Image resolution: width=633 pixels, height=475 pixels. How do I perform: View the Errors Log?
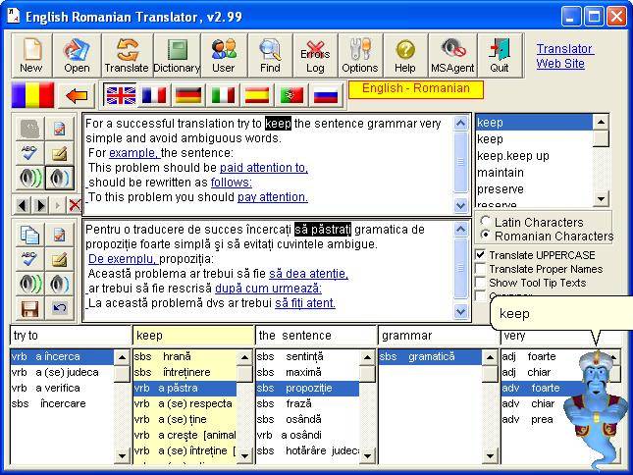(x=315, y=56)
